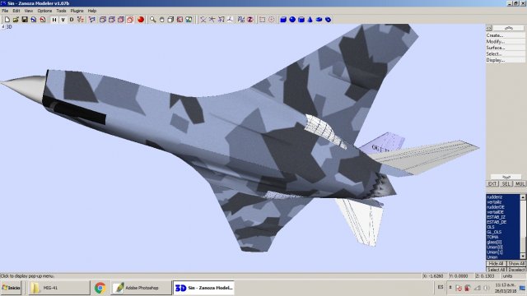Switch to Adobe Photoshop in taskbar
This screenshot has height=296, width=527.
click(141, 288)
